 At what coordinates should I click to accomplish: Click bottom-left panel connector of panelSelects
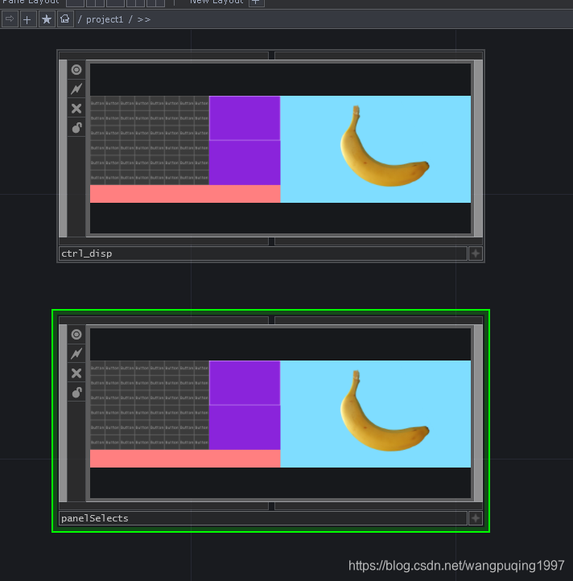[164, 506]
